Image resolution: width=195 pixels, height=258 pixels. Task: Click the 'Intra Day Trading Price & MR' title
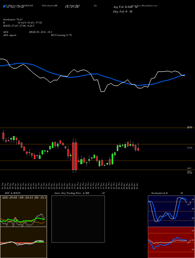click(x=72, y=193)
